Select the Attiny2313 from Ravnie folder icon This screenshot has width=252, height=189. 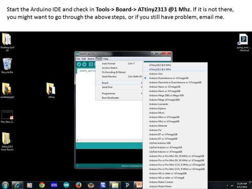click(x=7, y=141)
